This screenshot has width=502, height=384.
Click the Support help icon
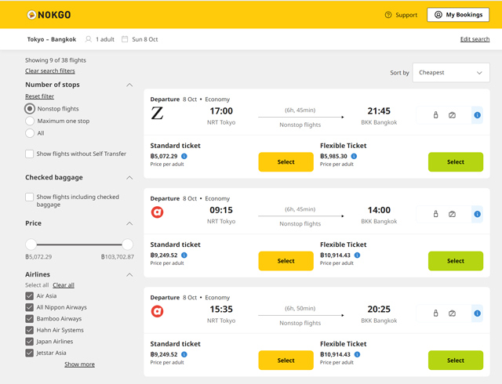(388, 15)
